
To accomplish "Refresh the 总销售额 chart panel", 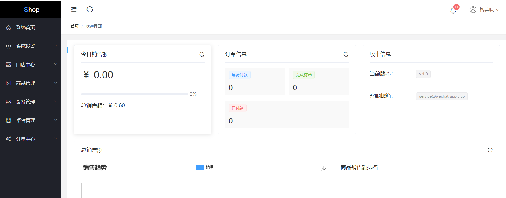I will (490, 150).
